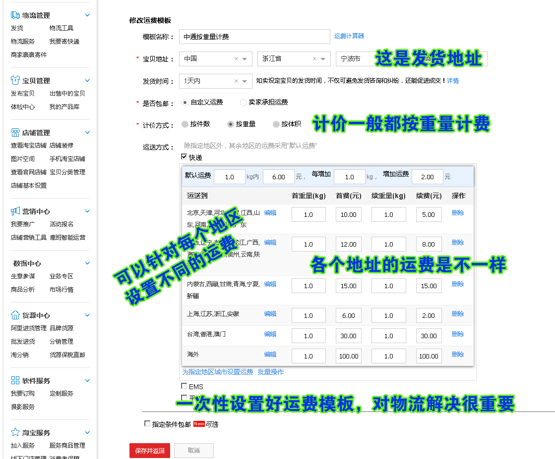Enable the EMS shipping checkbox
Screen dimensions: 555x459
(x=184, y=386)
